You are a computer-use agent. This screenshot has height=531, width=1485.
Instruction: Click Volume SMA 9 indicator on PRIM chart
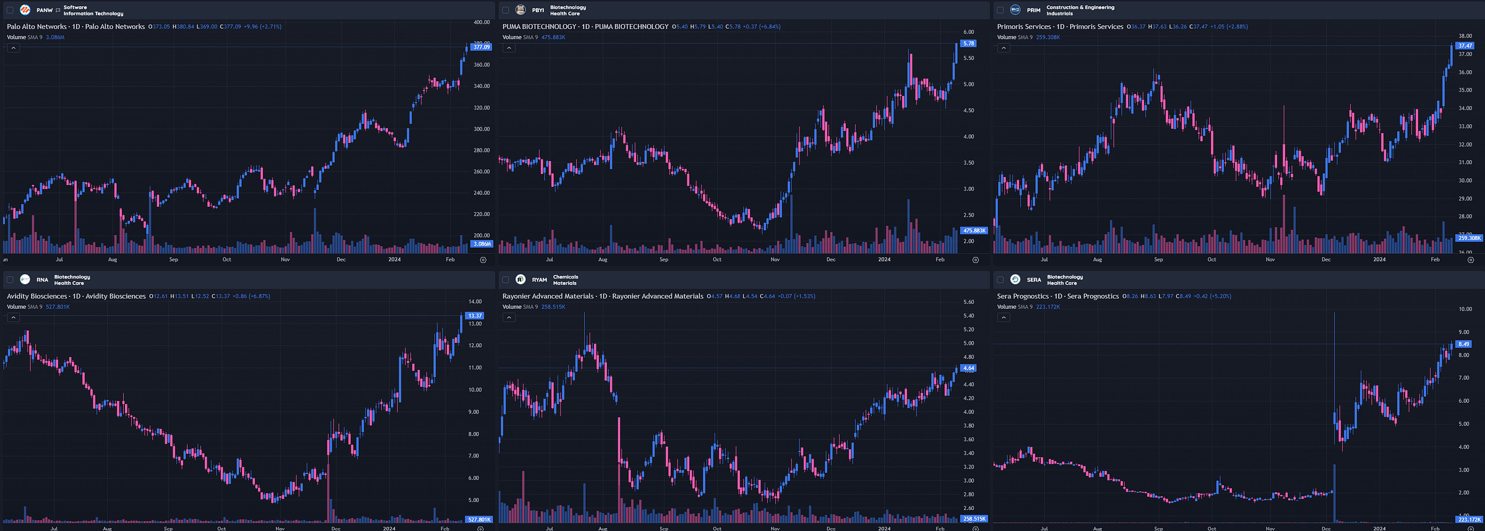coord(1028,37)
